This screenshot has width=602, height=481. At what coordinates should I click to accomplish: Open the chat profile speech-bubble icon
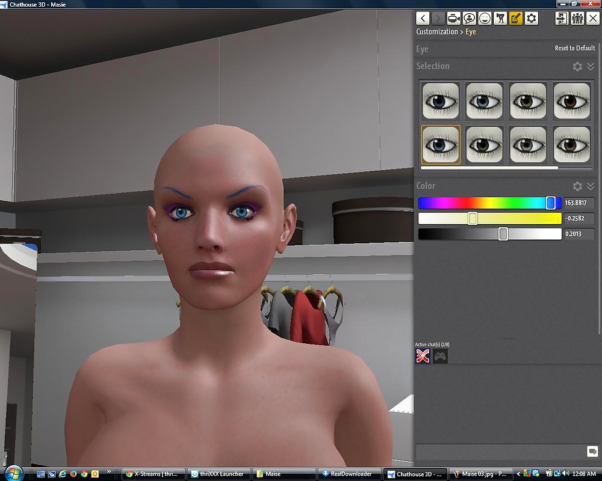470,19
